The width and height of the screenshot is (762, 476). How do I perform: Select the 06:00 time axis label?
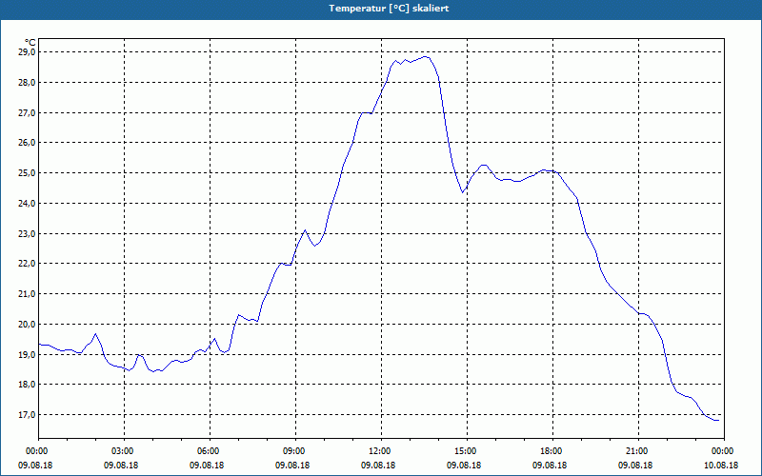pos(207,451)
